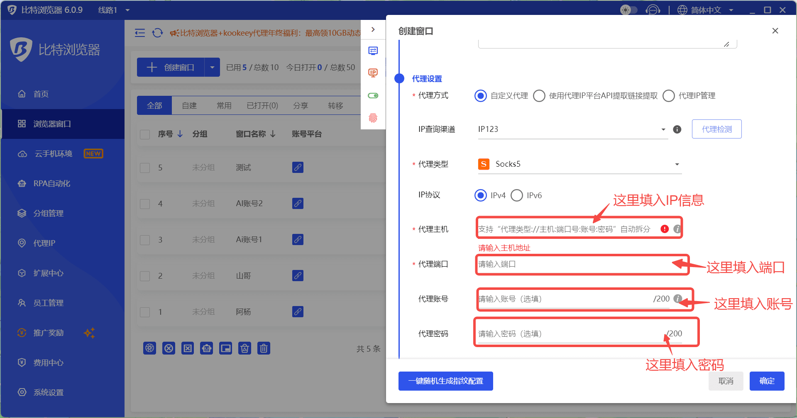Click the robot icon in bottom toolbar
The image size is (797, 418).
[x=206, y=348]
